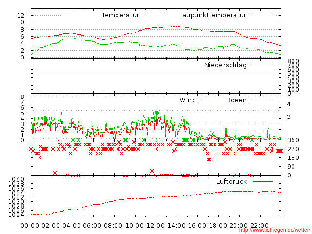Image resolution: width=312 pixels, height=234 pixels.
Task: Click the 10:00 time axis label
Action: click(x=135, y=226)
